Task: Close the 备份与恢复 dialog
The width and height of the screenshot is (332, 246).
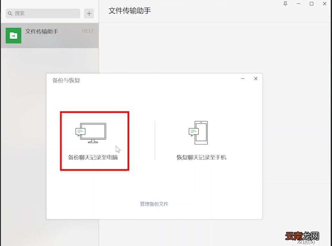Action: click(x=256, y=79)
